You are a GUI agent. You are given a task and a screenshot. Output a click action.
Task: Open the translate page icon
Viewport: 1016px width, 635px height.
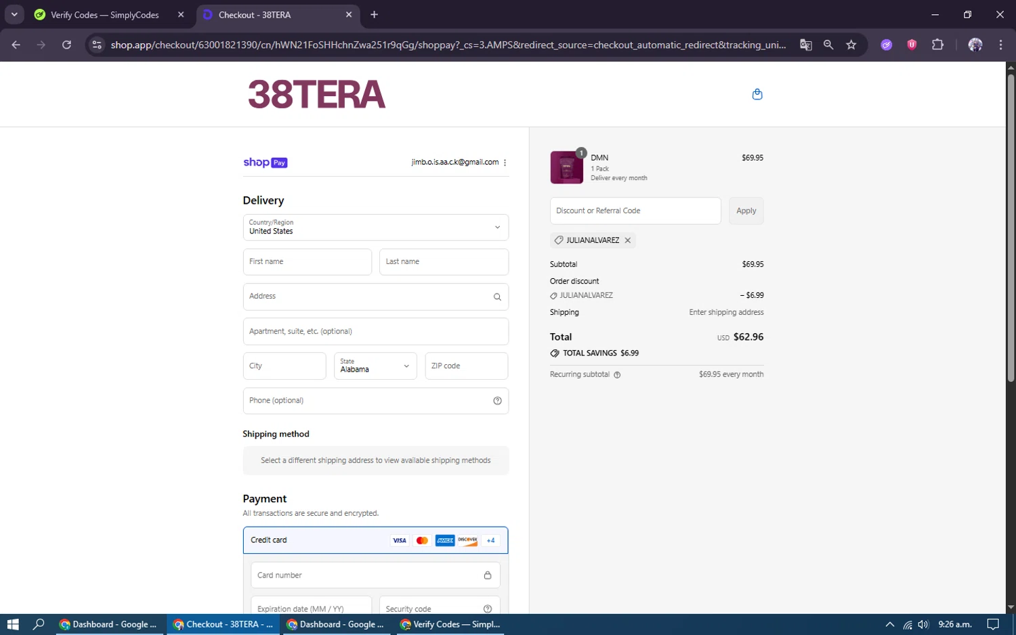[805, 45]
